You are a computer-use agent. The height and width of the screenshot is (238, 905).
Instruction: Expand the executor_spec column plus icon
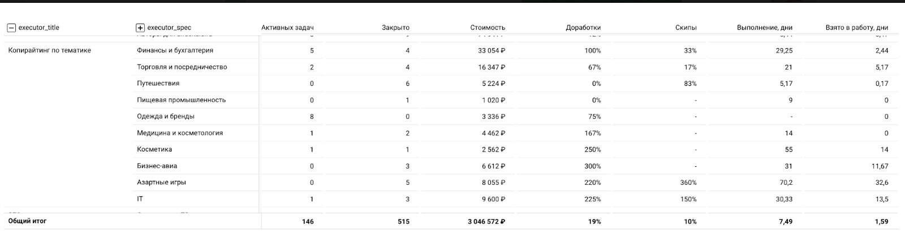pos(140,27)
